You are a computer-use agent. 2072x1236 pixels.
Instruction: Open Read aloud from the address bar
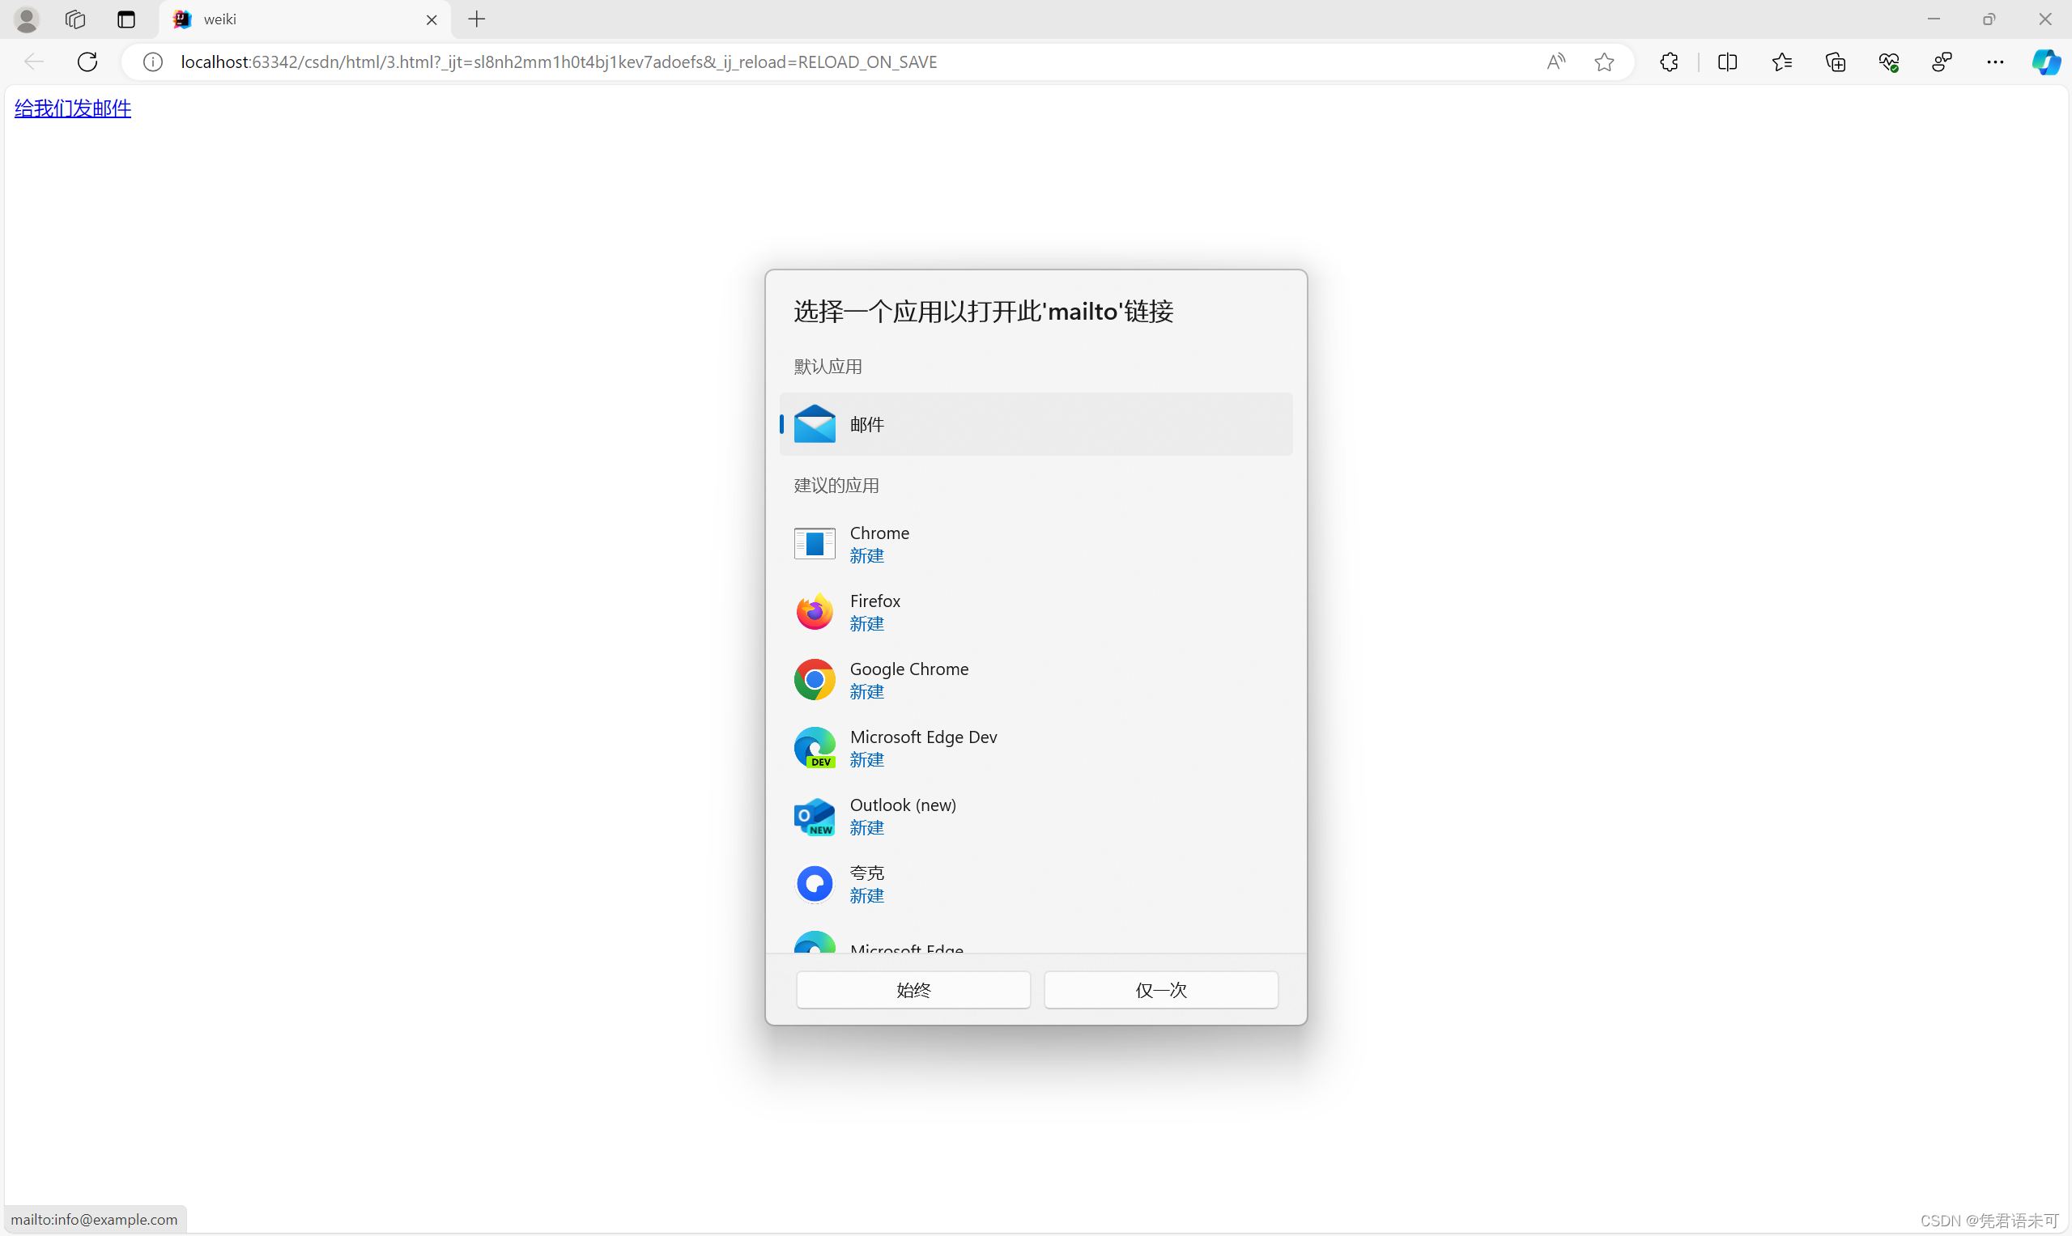(x=1556, y=61)
